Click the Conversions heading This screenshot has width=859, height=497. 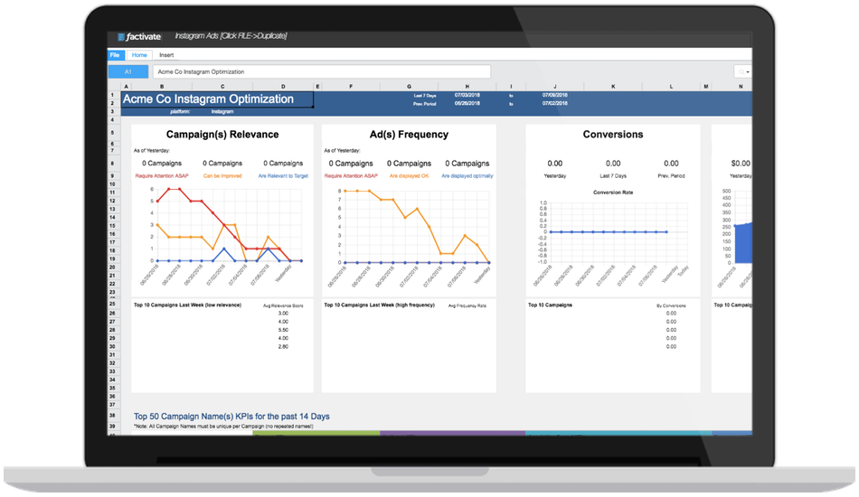point(613,135)
